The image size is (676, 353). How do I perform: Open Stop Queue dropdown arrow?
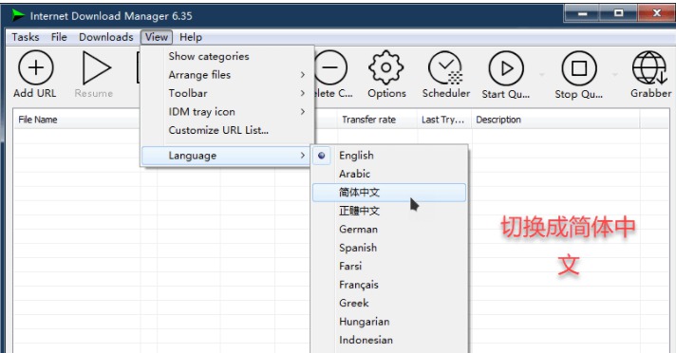(615, 75)
